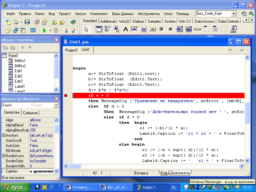Viewport: 256px width, 192px height.
Task: Click the Caption property value field
Action: pyautogui.click(x=42, y=171)
